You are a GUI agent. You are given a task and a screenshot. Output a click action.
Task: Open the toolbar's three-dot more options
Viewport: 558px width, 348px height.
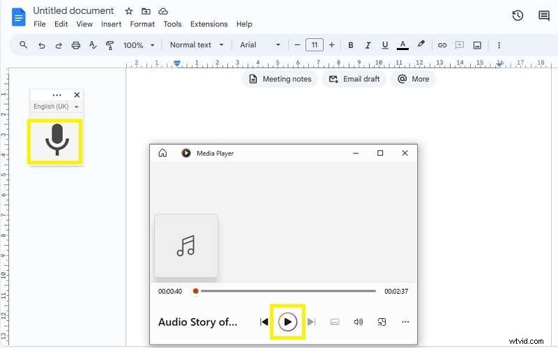tap(499, 45)
